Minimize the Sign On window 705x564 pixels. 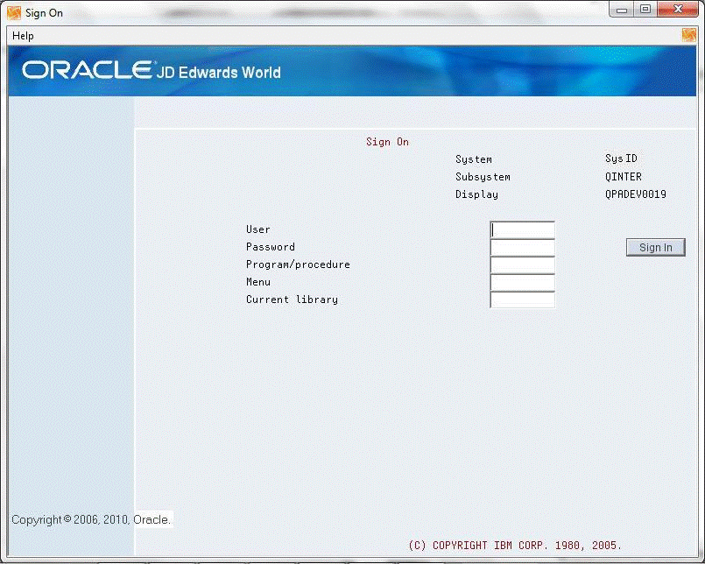(x=622, y=10)
